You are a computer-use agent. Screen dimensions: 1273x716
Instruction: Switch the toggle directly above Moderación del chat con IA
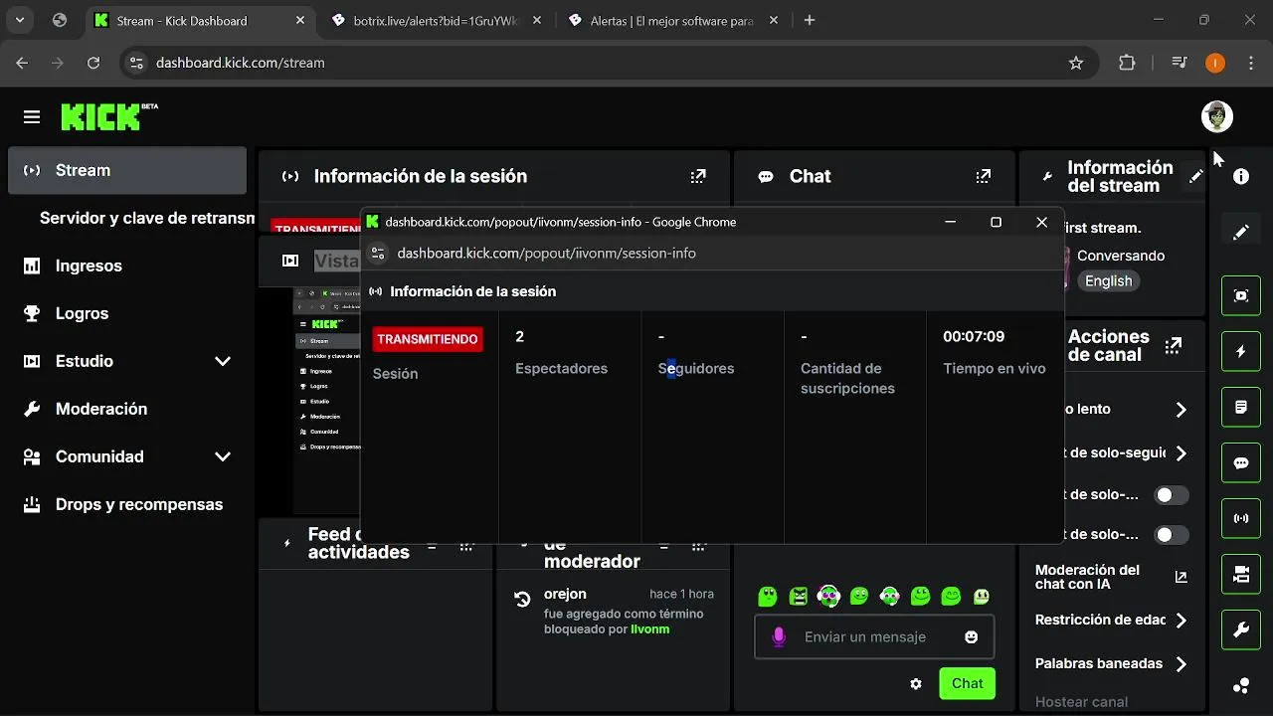1171,534
